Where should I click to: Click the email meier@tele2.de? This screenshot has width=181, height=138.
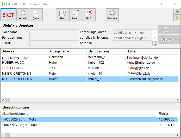pos(139,74)
